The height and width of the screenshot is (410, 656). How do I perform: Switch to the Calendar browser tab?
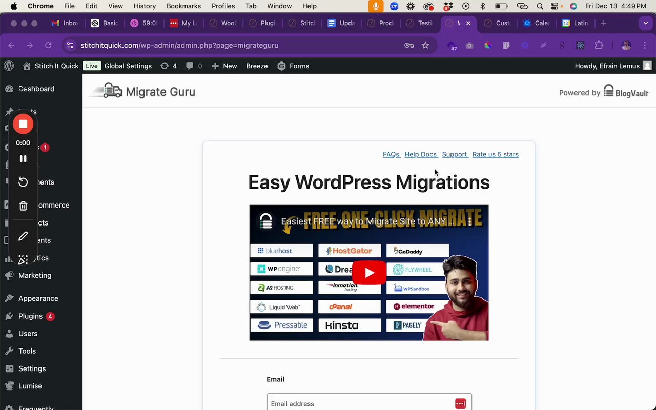(537, 23)
